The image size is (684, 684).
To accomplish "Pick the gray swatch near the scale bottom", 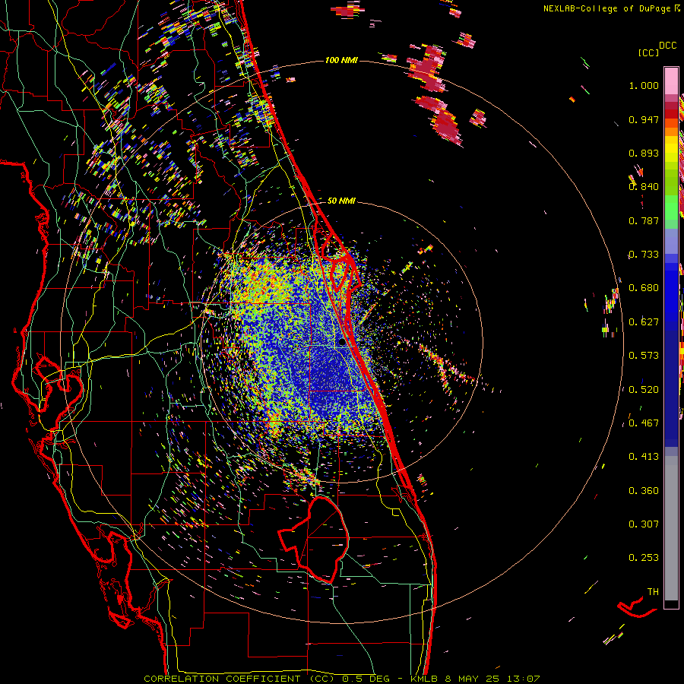I will [671, 528].
